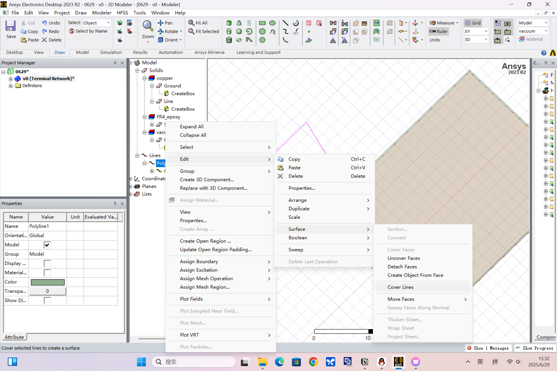The height and width of the screenshot is (371, 557).
Task: Click the Transparency value slider button
Action: click(47, 291)
